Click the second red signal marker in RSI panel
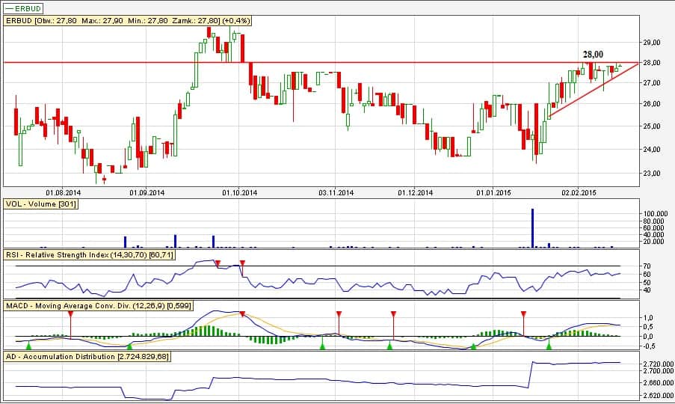Viewport: 675px width, 404px height. click(242, 263)
